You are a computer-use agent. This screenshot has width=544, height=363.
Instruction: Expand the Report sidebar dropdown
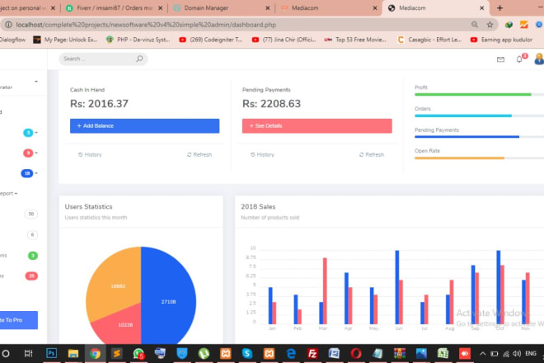point(9,194)
